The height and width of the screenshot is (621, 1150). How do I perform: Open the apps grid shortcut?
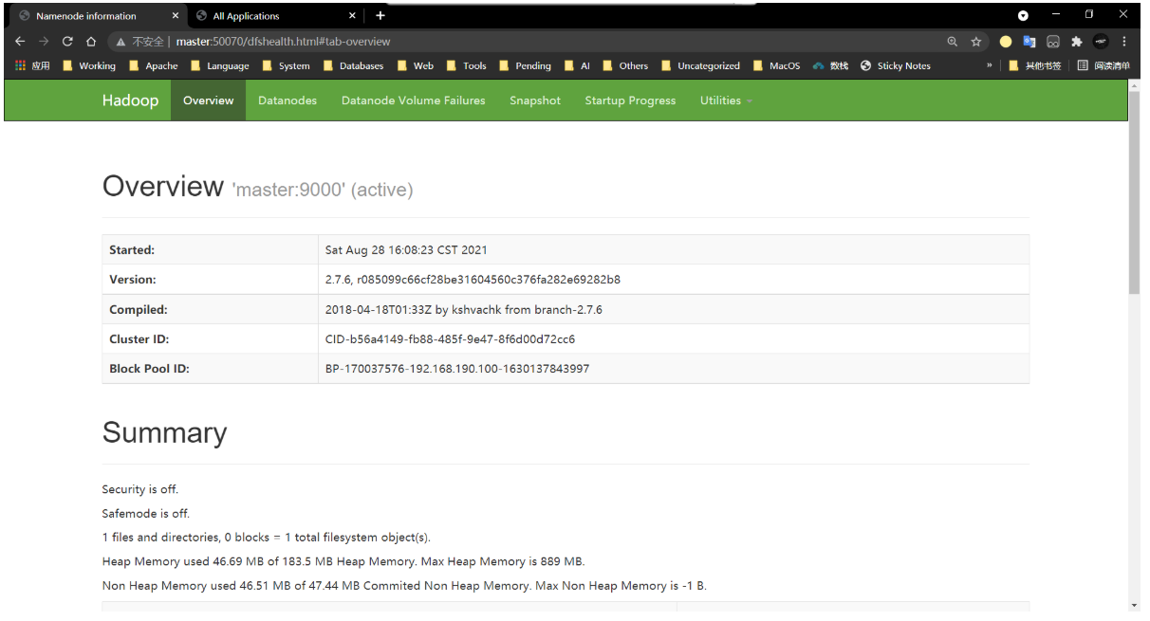32,65
